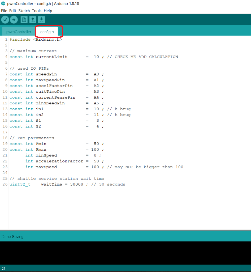Click the Upload arrow button
The image size is (251, 272).
click(14, 20)
